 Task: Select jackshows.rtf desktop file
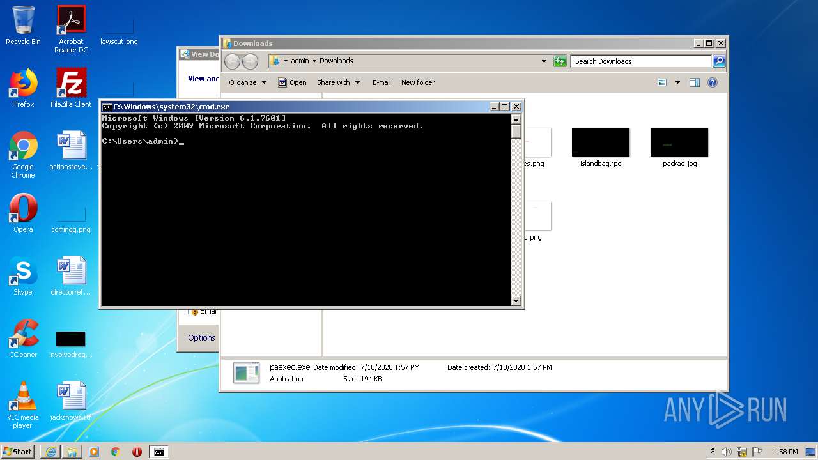71,401
